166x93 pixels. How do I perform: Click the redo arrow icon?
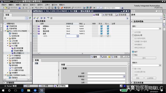[x=41, y=8]
